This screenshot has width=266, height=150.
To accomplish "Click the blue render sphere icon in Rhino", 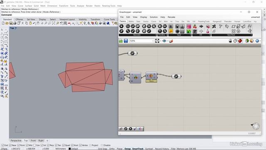I will [x=108, y=23].
